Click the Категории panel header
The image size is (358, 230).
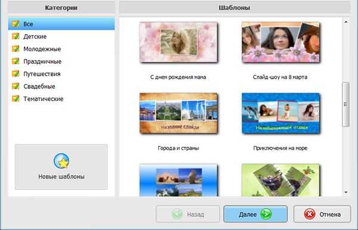(x=61, y=8)
